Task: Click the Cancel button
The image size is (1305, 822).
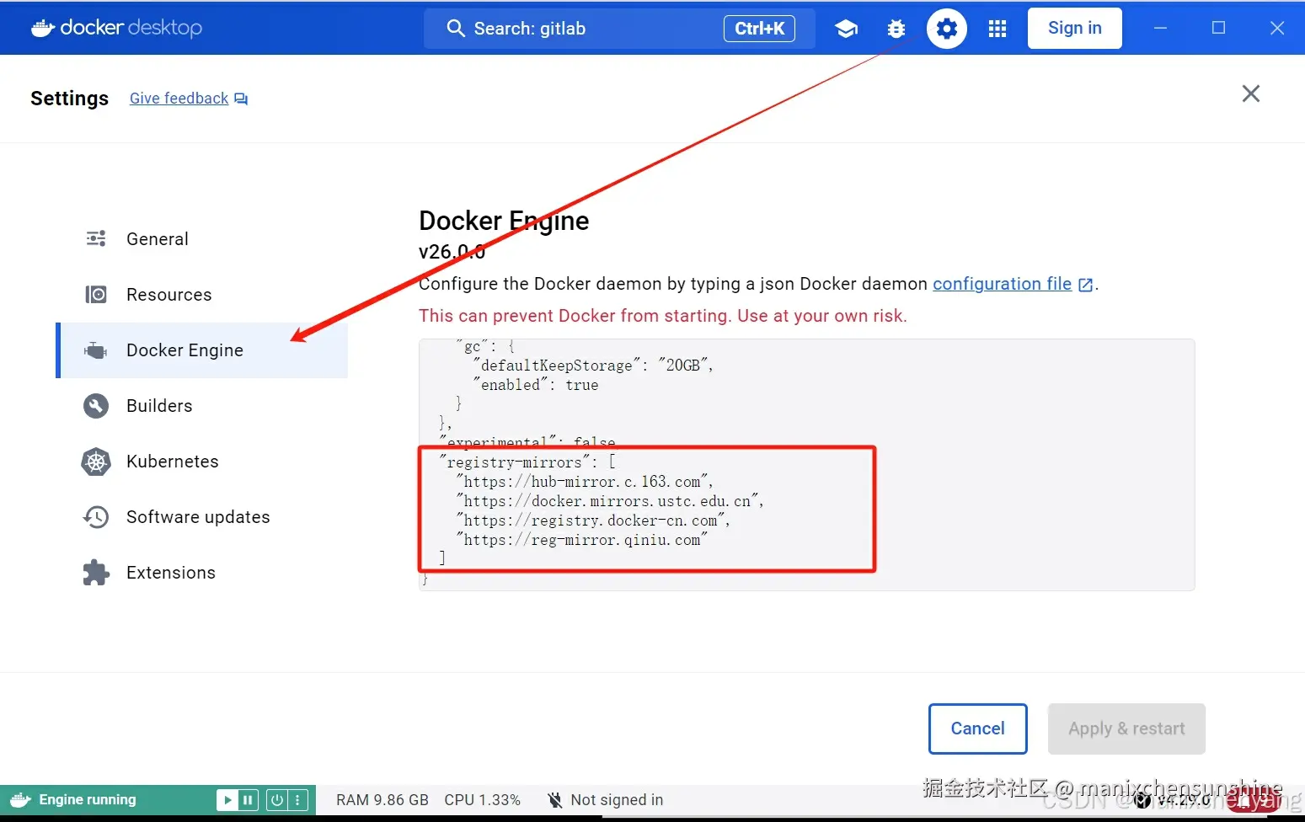Action: coord(977,729)
